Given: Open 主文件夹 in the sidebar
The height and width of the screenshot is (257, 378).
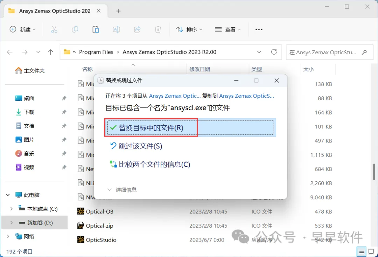Looking at the screenshot, I should tap(30, 71).
